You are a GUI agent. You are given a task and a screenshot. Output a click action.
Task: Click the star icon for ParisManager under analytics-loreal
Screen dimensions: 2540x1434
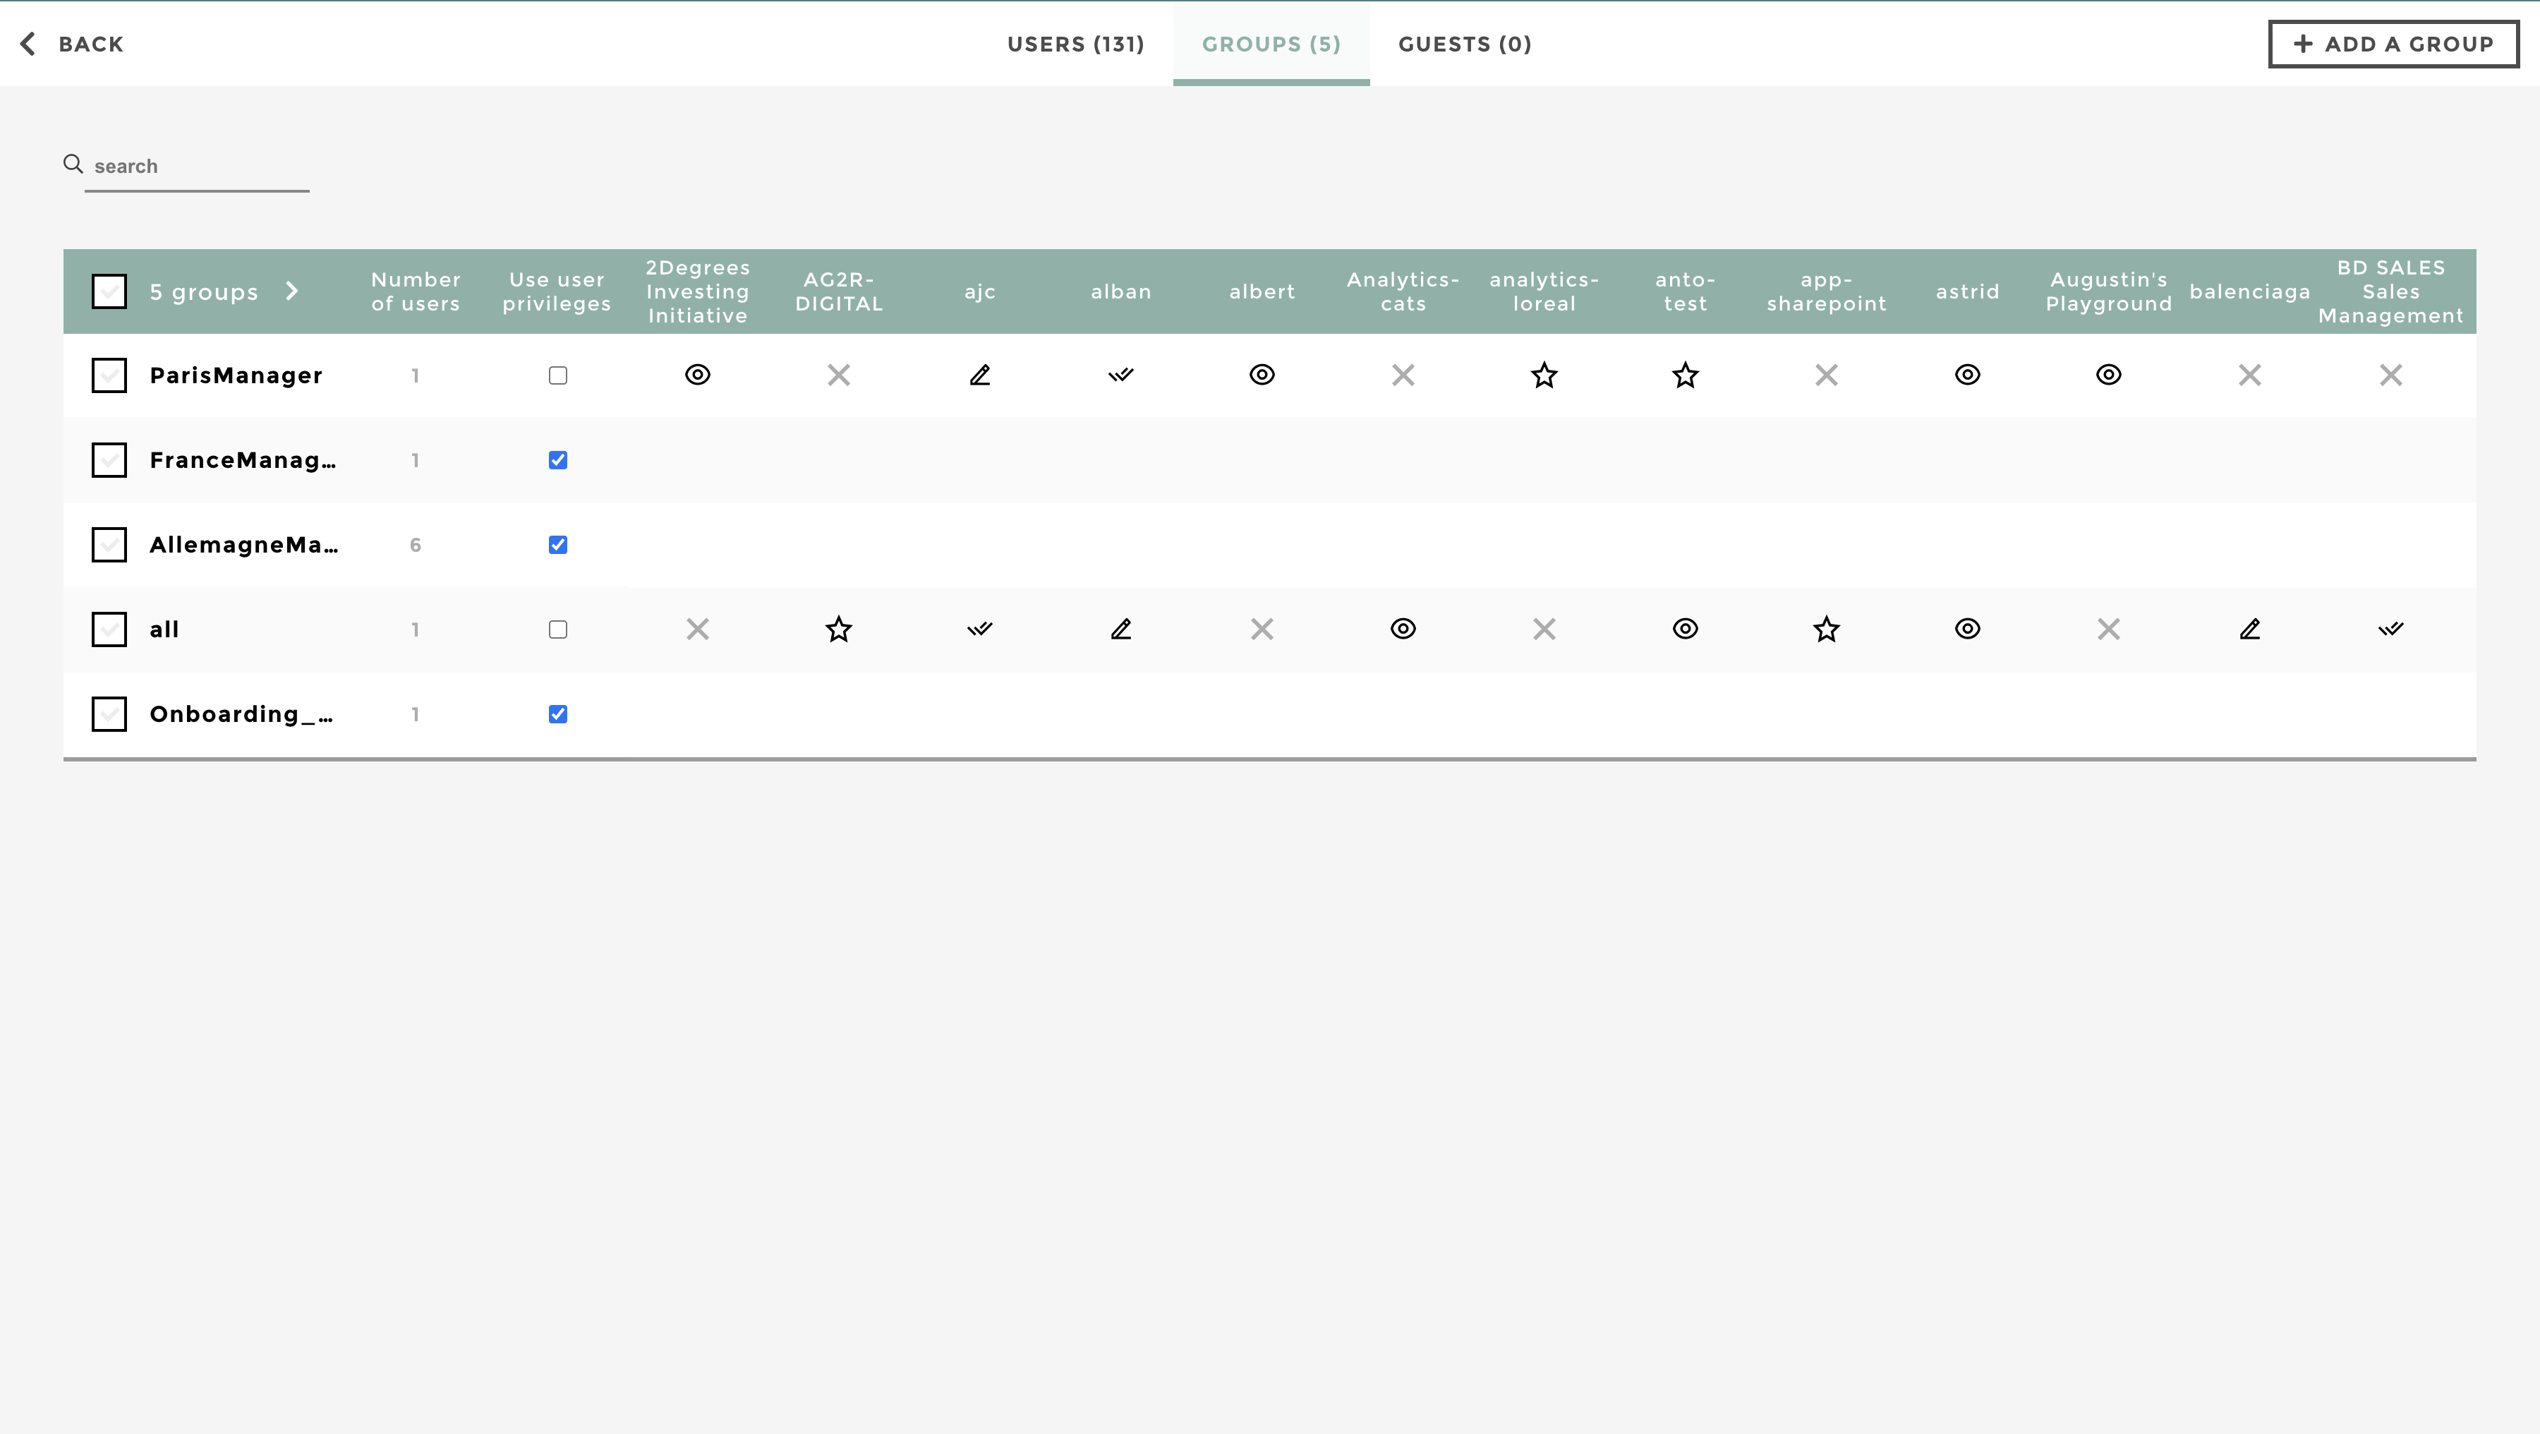coord(1544,375)
